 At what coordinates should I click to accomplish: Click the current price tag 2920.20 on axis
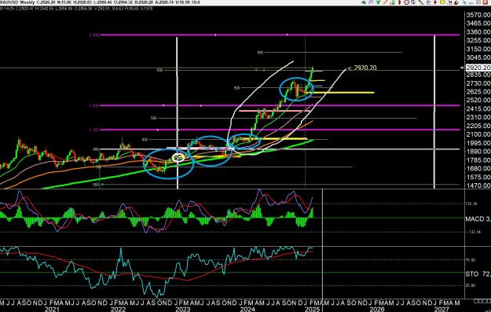pyautogui.click(x=478, y=68)
